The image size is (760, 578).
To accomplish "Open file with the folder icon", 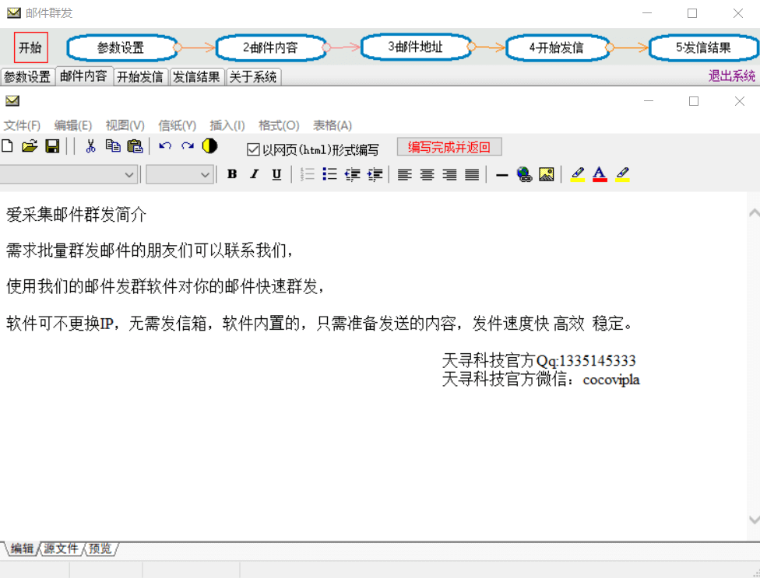I will pos(30,145).
